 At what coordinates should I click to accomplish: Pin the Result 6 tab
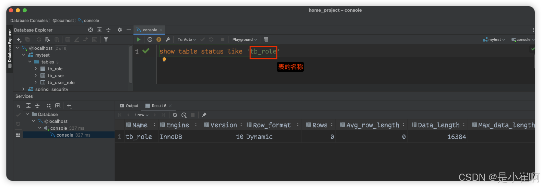point(204,115)
